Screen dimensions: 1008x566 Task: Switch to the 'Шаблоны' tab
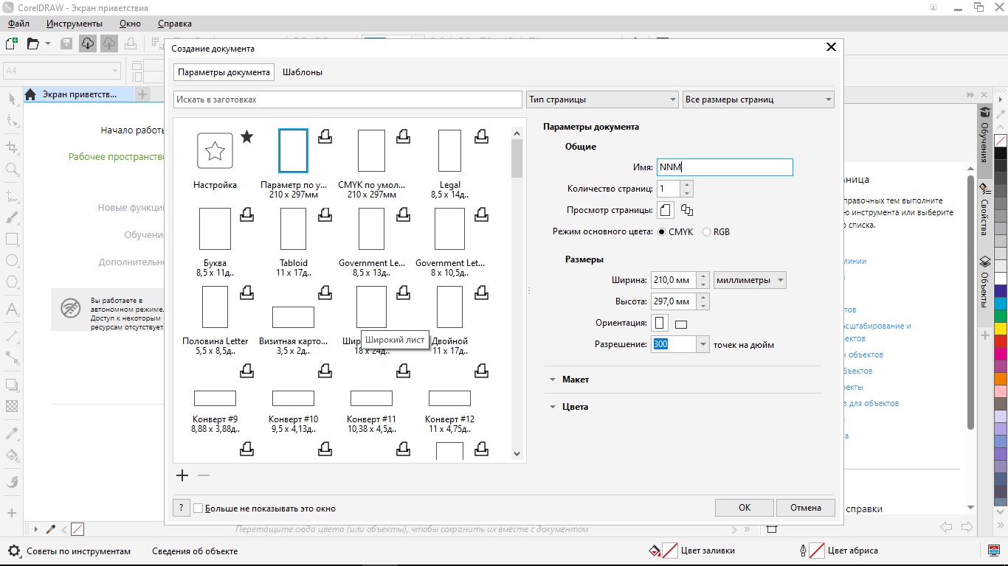(303, 72)
